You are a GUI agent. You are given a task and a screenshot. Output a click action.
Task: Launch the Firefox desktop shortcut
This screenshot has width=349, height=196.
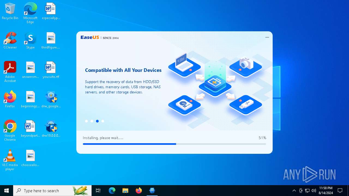pos(10,100)
